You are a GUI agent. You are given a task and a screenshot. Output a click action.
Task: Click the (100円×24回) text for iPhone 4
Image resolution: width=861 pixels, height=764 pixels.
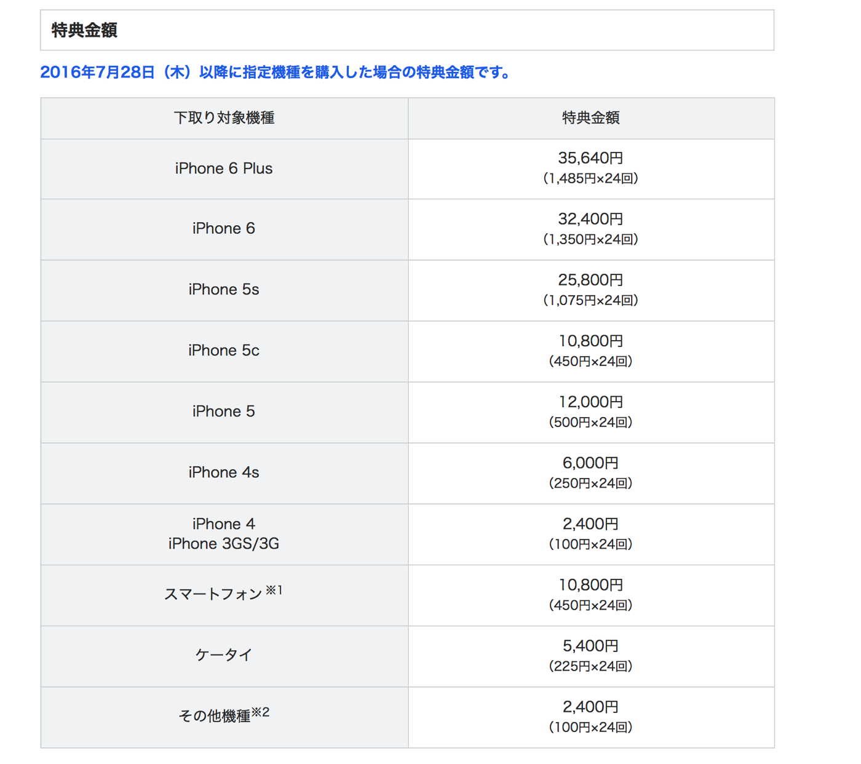tap(591, 544)
